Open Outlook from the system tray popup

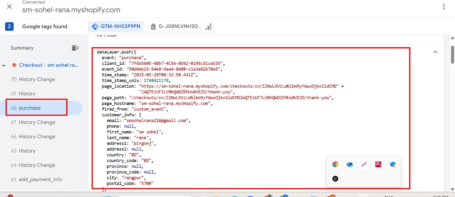[349, 164]
